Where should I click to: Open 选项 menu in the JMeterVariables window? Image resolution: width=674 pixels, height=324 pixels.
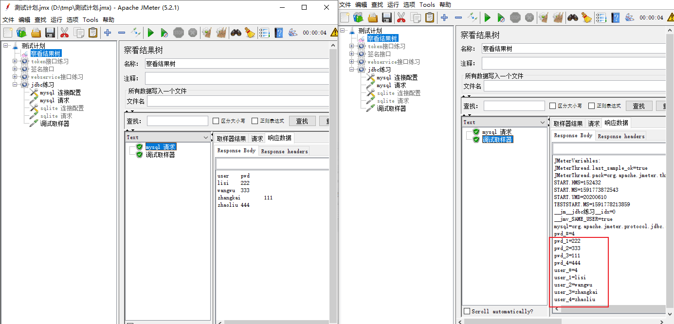pos(409,5)
